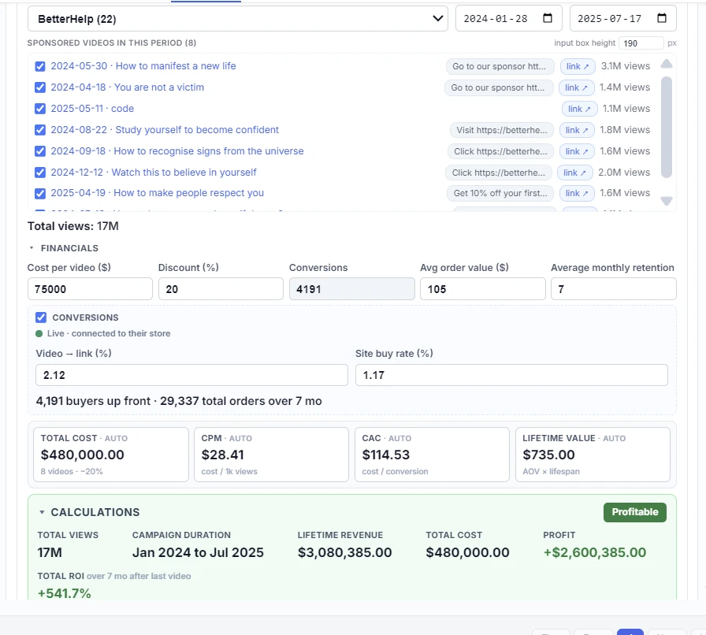Click sponsor snippet in 'How to manifest a new life' row
The image size is (706, 635).
point(500,66)
